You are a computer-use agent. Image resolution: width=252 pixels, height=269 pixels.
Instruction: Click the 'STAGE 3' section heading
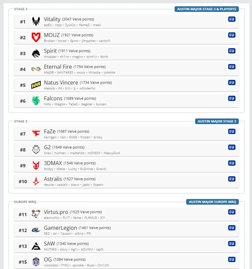click(x=21, y=9)
